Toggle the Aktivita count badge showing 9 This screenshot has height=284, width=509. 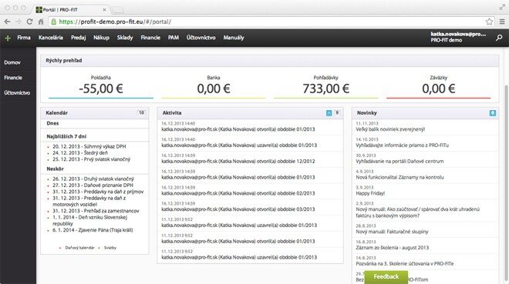pyautogui.click(x=337, y=112)
